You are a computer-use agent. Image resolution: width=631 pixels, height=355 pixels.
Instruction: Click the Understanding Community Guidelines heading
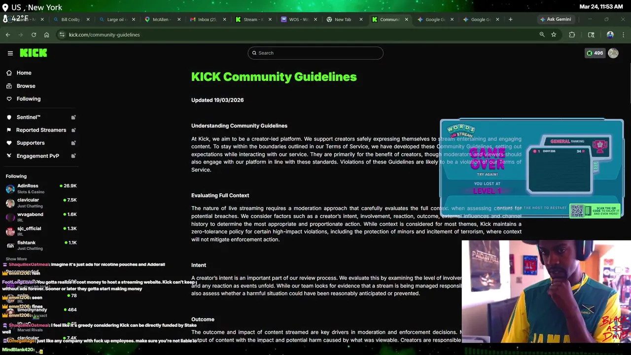tap(239, 126)
